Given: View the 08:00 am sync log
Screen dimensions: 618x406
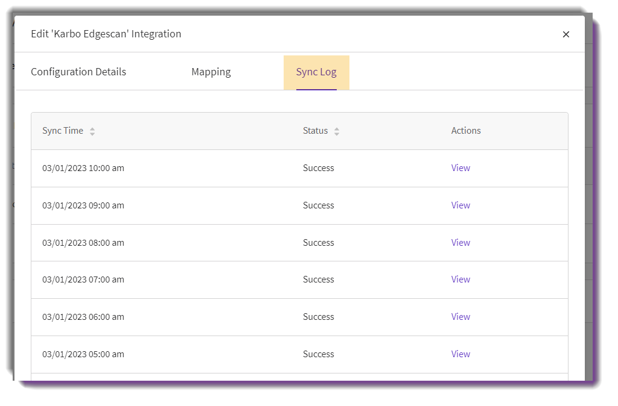Looking at the screenshot, I should pos(460,243).
